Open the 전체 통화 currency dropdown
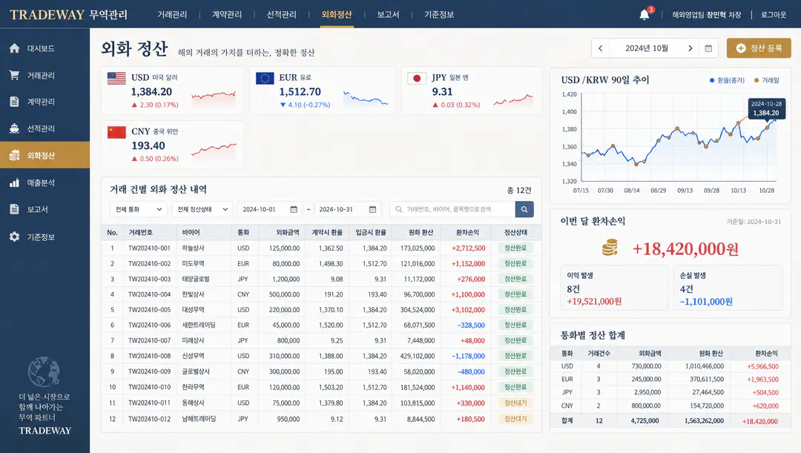Screen dimensions: 801x453 pos(139,209)
